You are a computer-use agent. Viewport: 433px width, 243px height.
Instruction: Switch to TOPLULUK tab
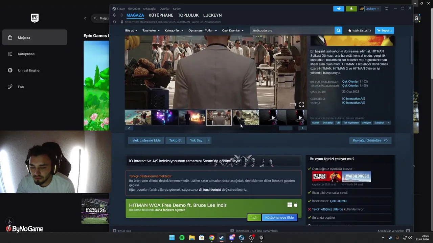[188, 15]
